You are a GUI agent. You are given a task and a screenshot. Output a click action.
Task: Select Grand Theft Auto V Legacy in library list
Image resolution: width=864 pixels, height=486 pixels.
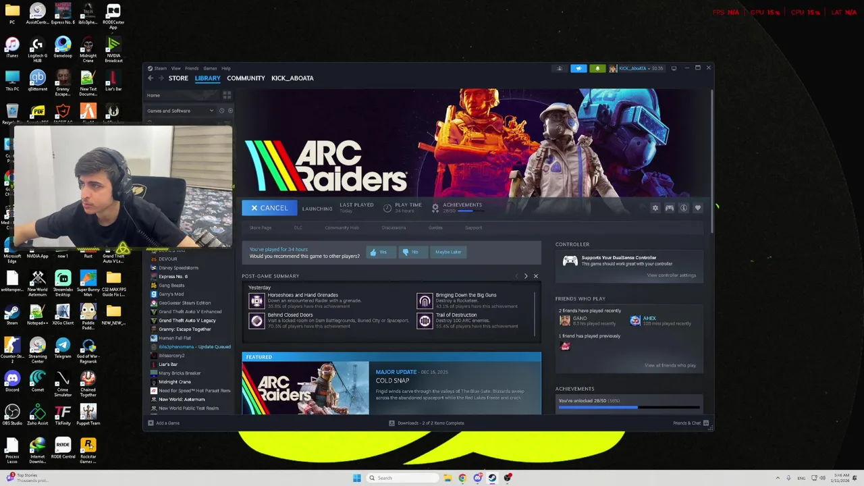click(x=187, y=321)
